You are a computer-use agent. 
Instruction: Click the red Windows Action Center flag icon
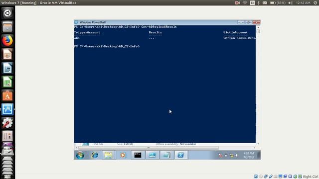tap(220, 156)
